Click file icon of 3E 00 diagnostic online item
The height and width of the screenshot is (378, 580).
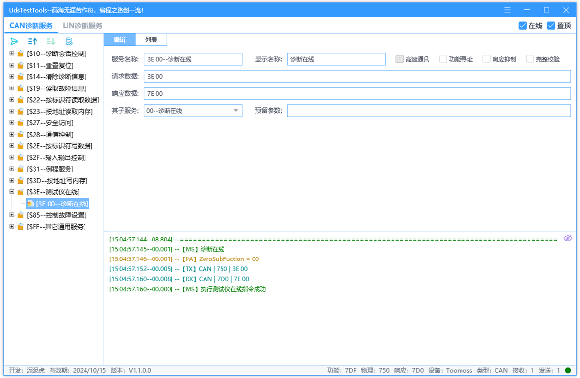30,204
